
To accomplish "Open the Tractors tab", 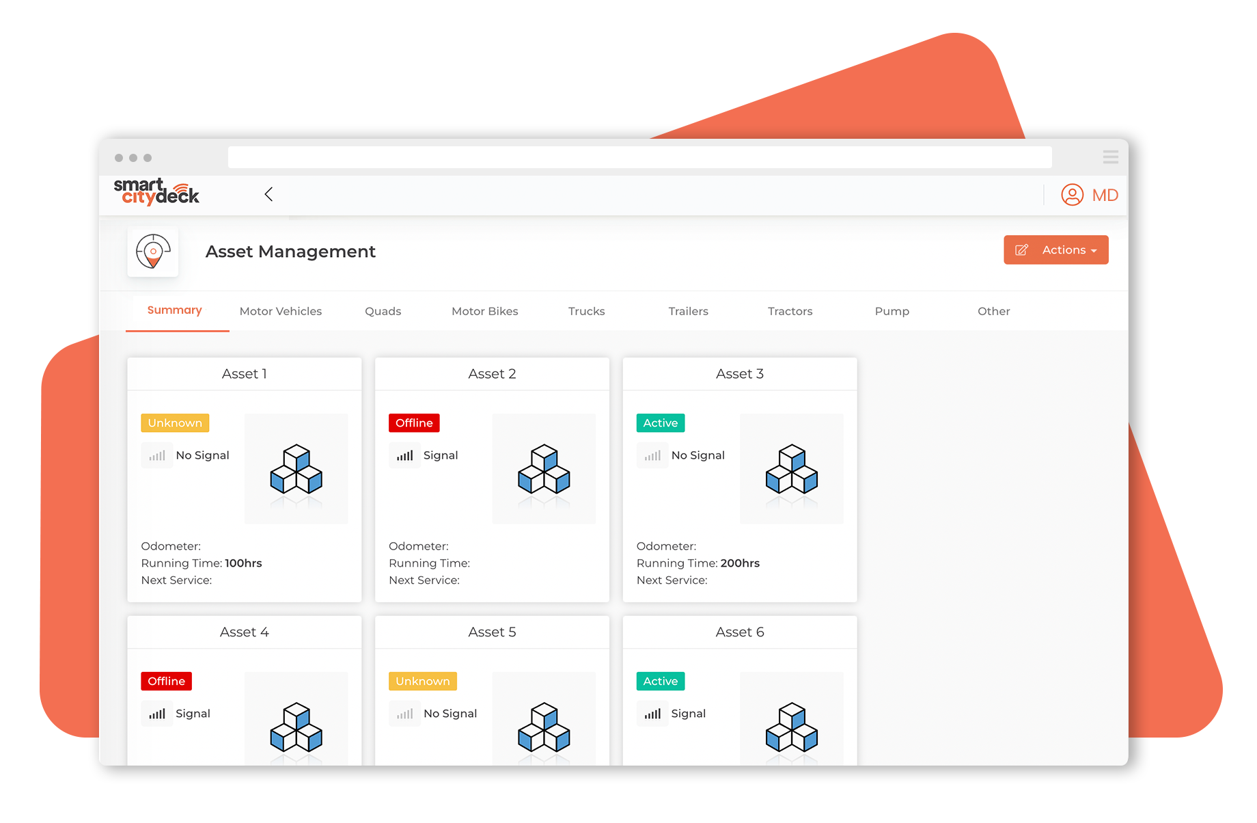I will pos(790,311).
